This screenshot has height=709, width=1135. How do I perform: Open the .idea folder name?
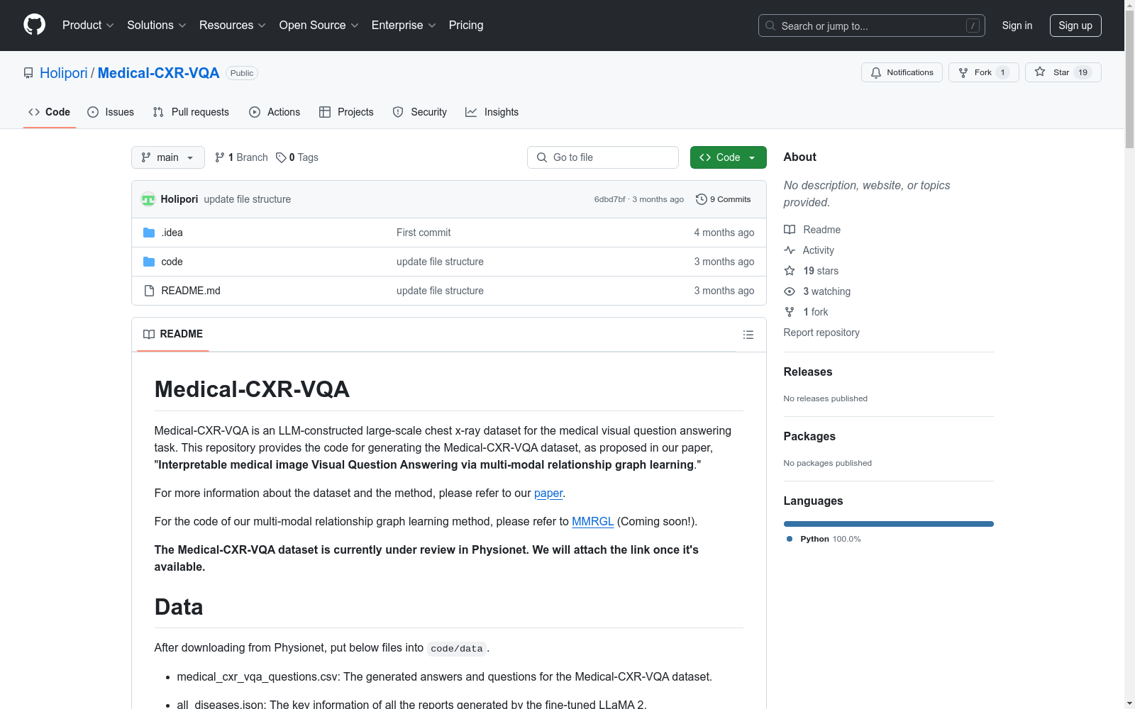172,233
